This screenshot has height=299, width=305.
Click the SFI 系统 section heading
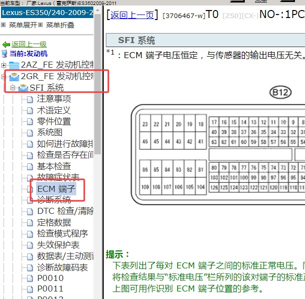(136, 41)
